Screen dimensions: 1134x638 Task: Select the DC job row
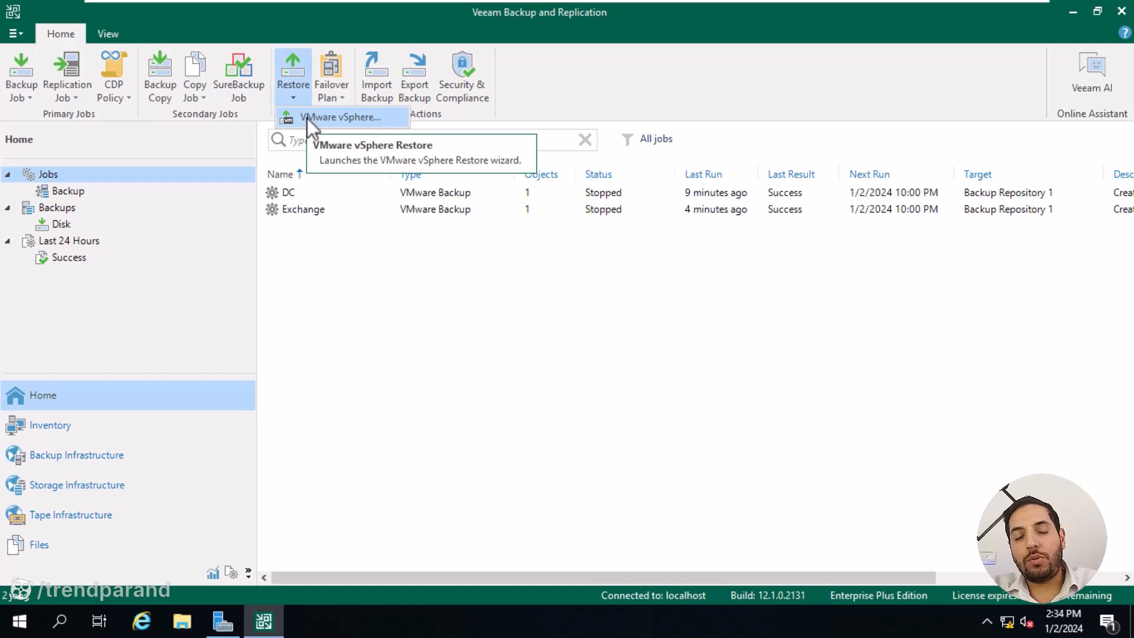[697, 193]
